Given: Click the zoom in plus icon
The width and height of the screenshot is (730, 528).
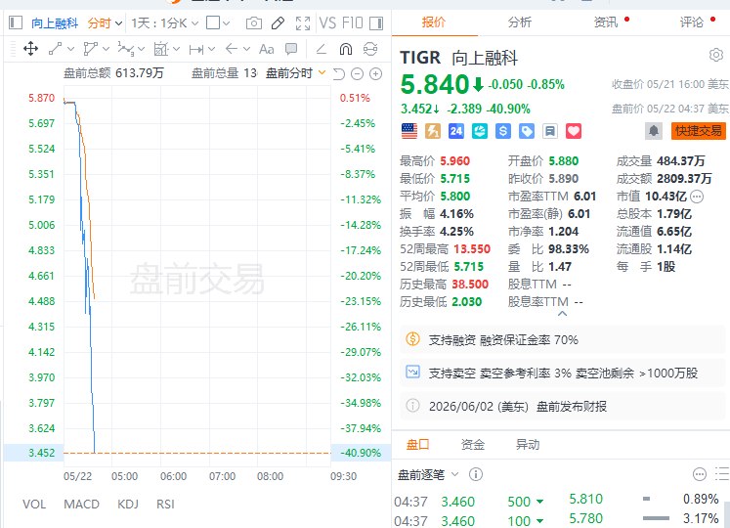Looking at the screenshot, I should (x=375, y=73).
